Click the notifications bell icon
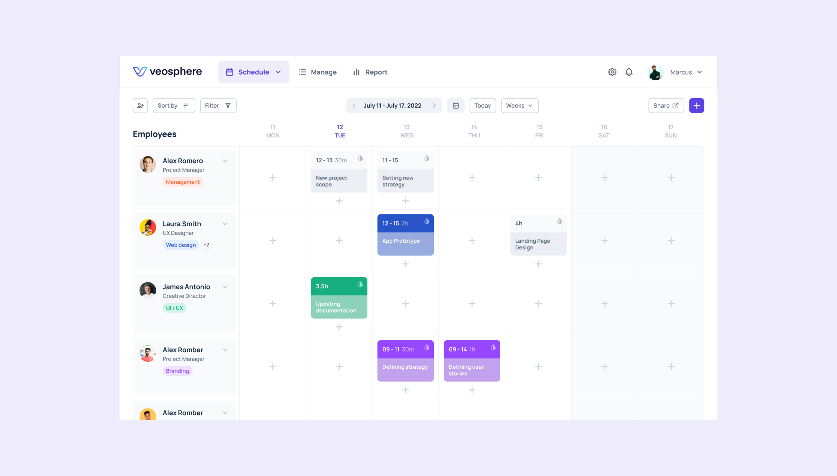 [629, 72]
